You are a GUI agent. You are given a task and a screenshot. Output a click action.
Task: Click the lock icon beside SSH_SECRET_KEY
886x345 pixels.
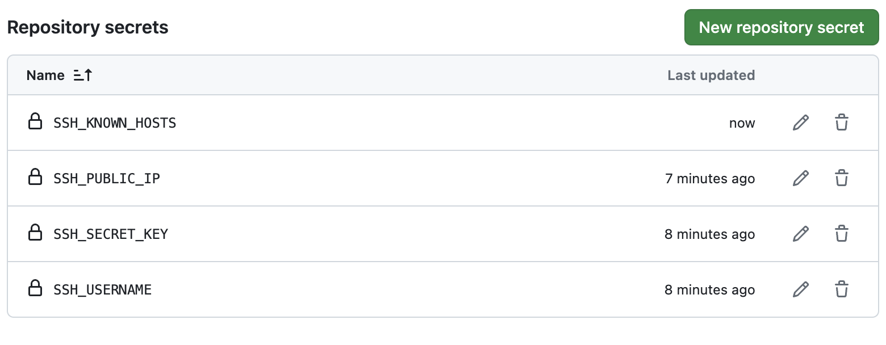click(x=35, y=234)
